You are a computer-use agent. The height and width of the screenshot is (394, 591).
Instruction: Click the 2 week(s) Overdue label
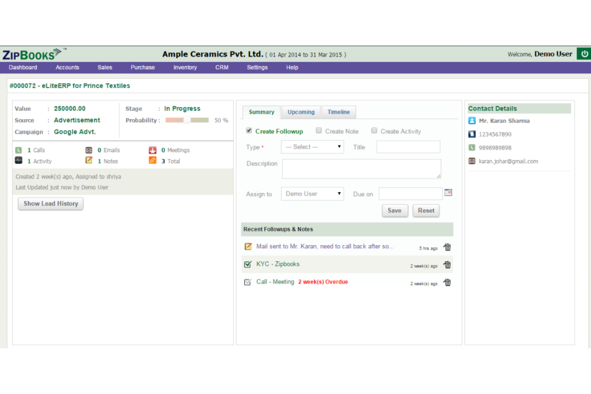pos(323,282)
